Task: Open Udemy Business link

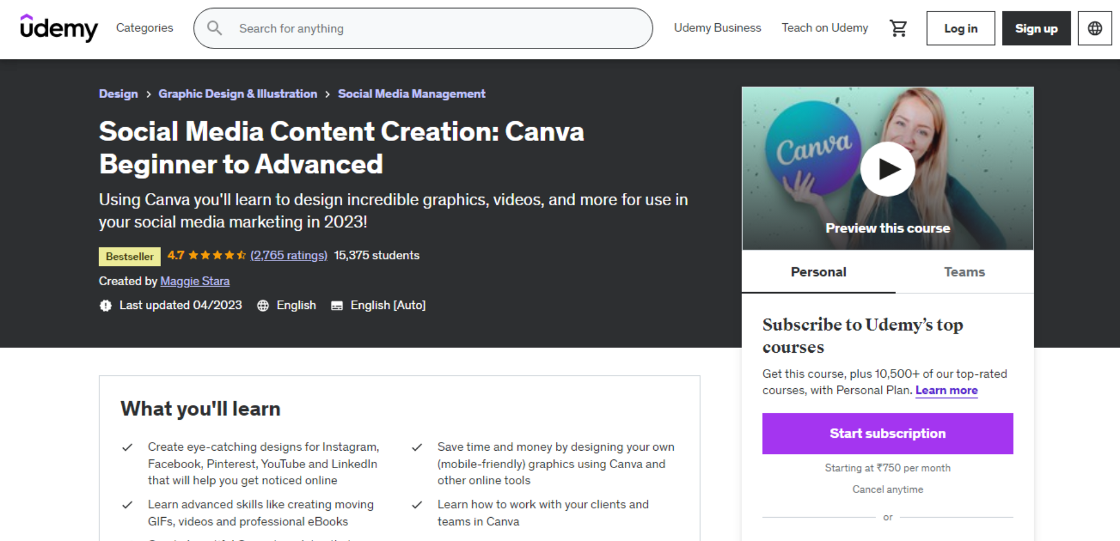Action: coord(717,28)
